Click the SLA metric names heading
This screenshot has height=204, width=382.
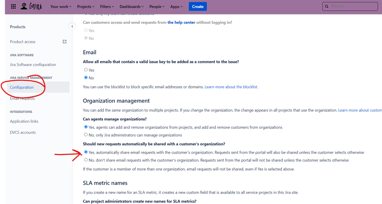(x=105, y=183)
